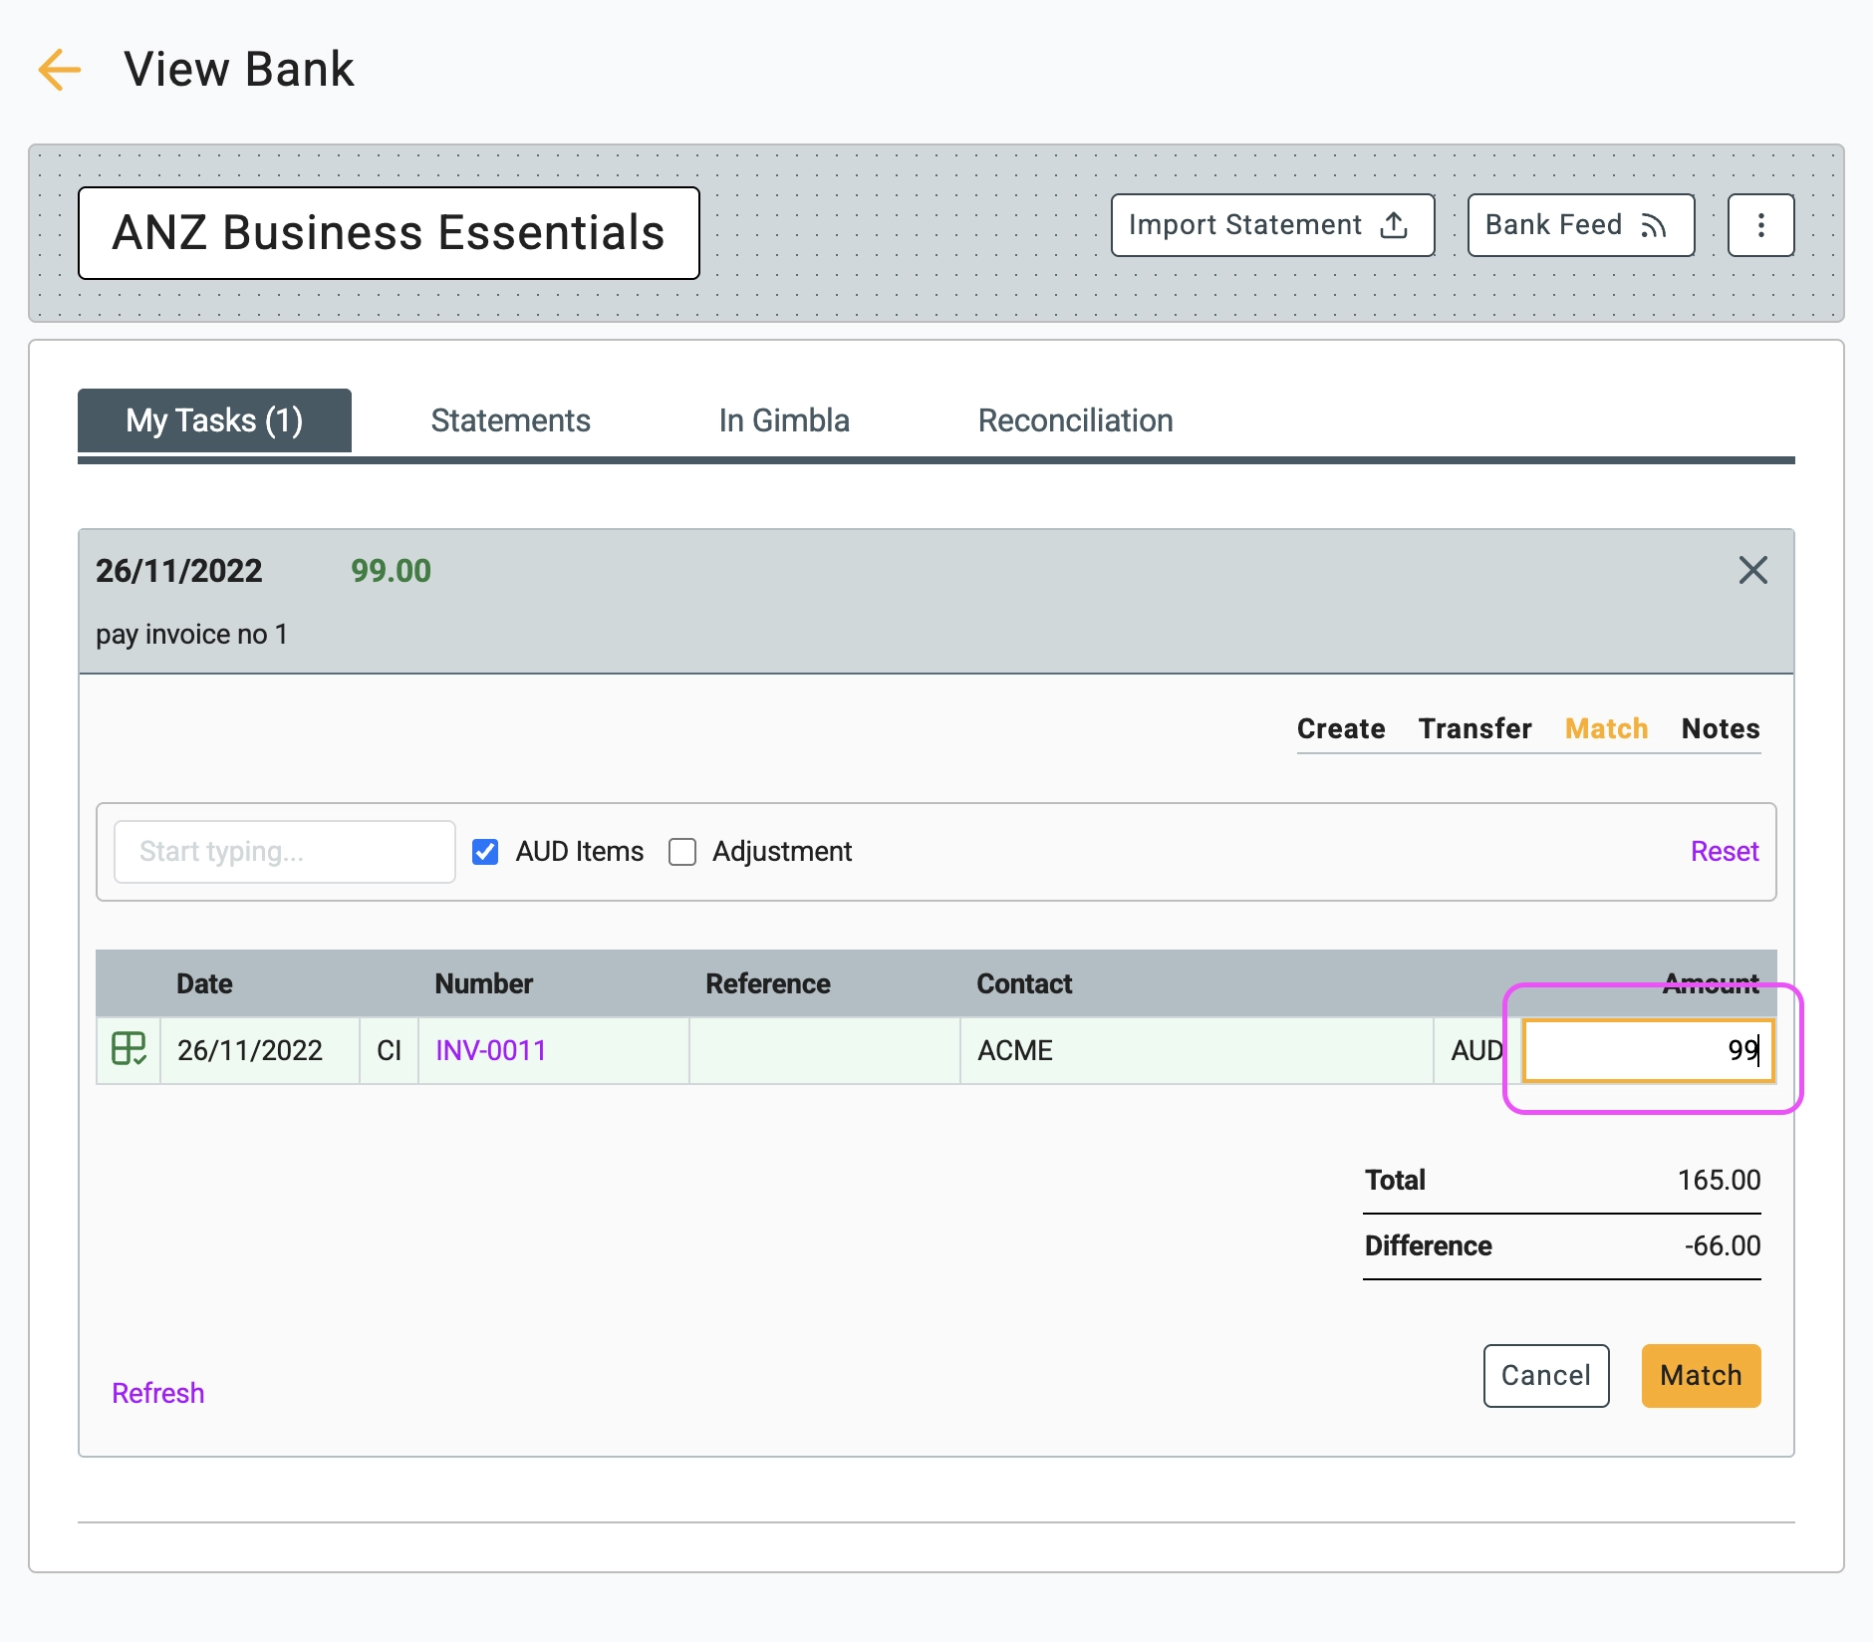Open the Notes action tab
Viewport: 1873px width, 1642px height.
point(1721,728)
